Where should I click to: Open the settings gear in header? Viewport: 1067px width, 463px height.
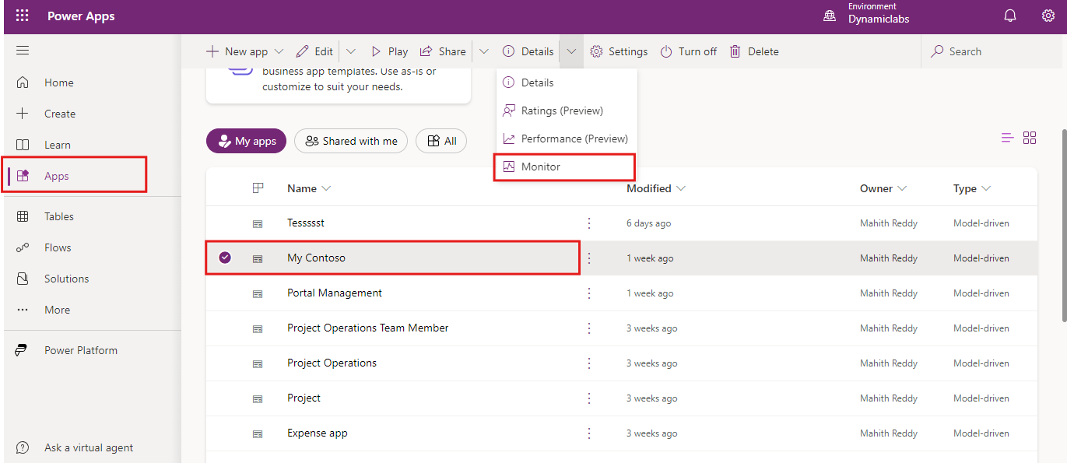pos(1048,16)
